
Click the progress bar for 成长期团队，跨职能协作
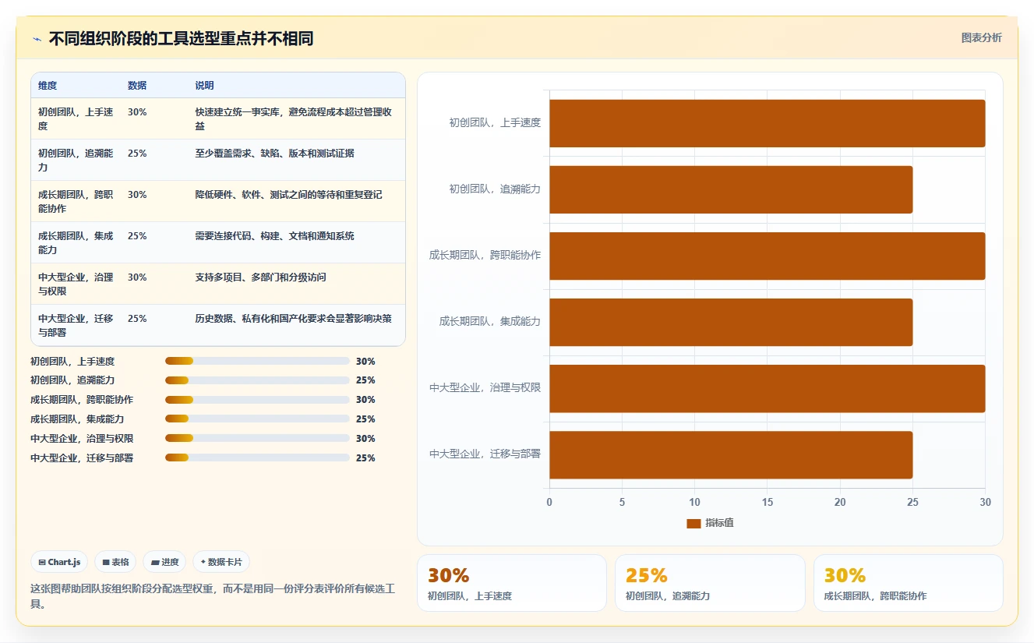point(257,400)
